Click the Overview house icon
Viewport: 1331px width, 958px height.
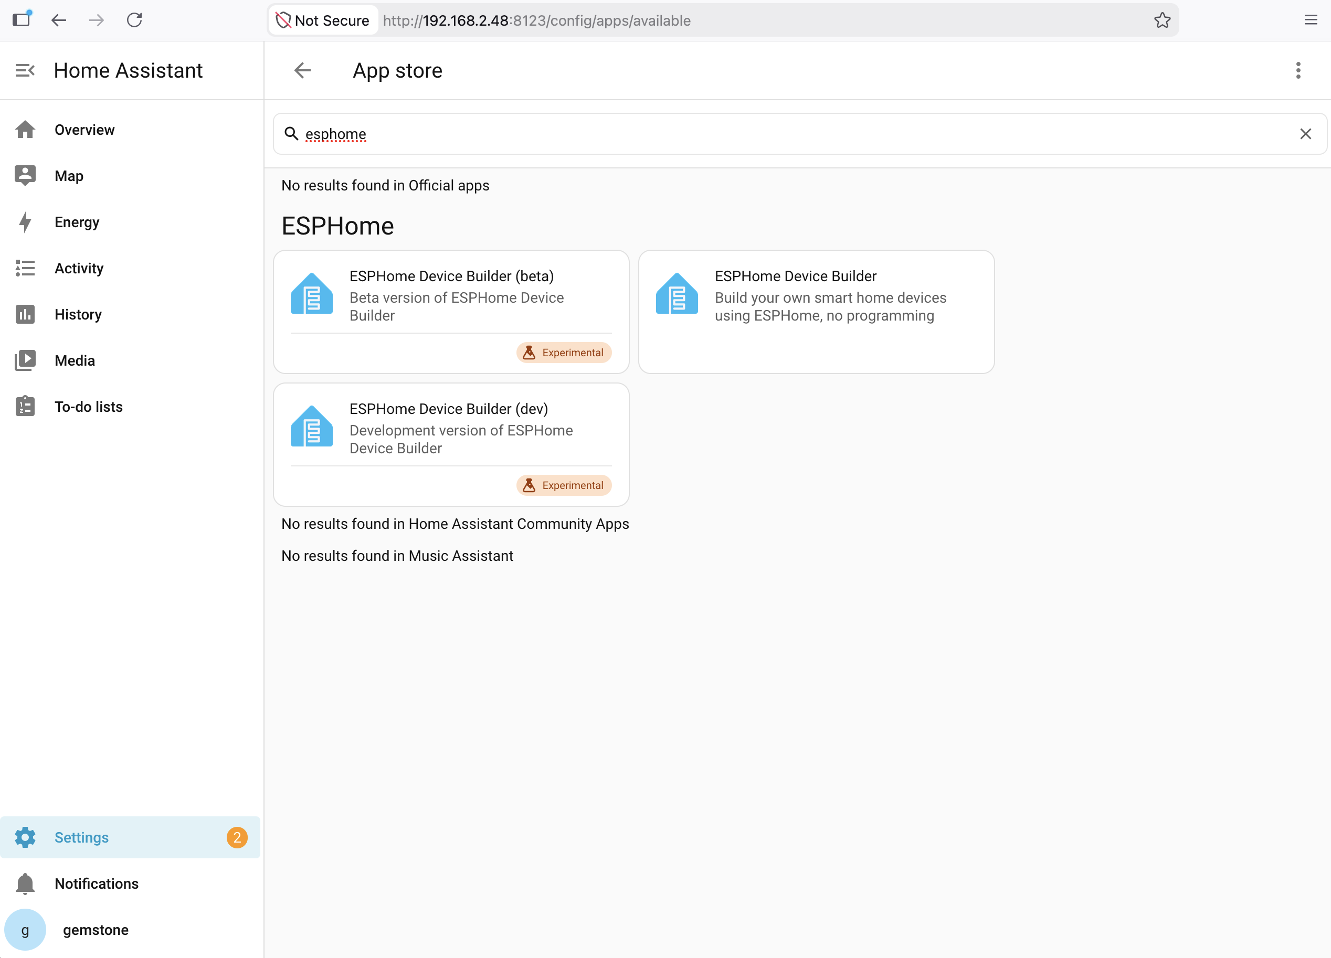(25, 130)
